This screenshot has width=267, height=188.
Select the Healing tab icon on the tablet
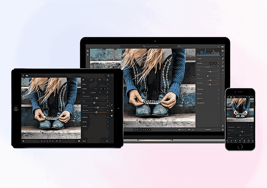(107, 79)
